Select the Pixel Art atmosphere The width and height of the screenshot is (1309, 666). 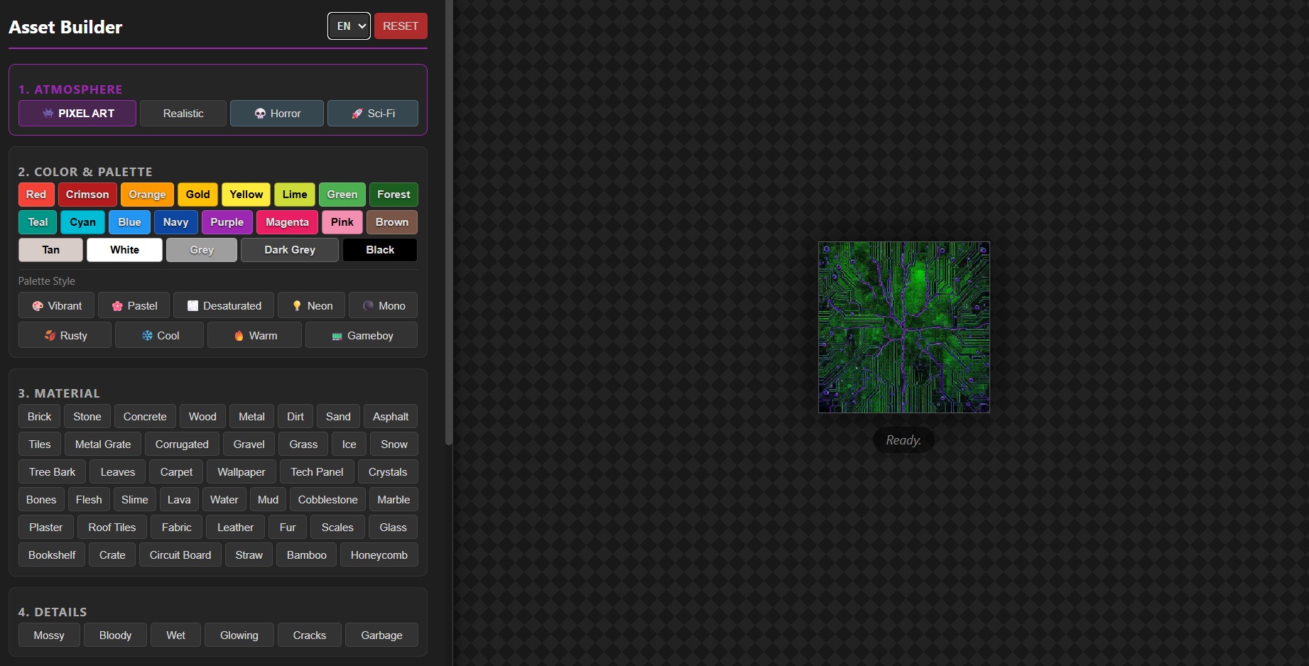tap(77, 114)
